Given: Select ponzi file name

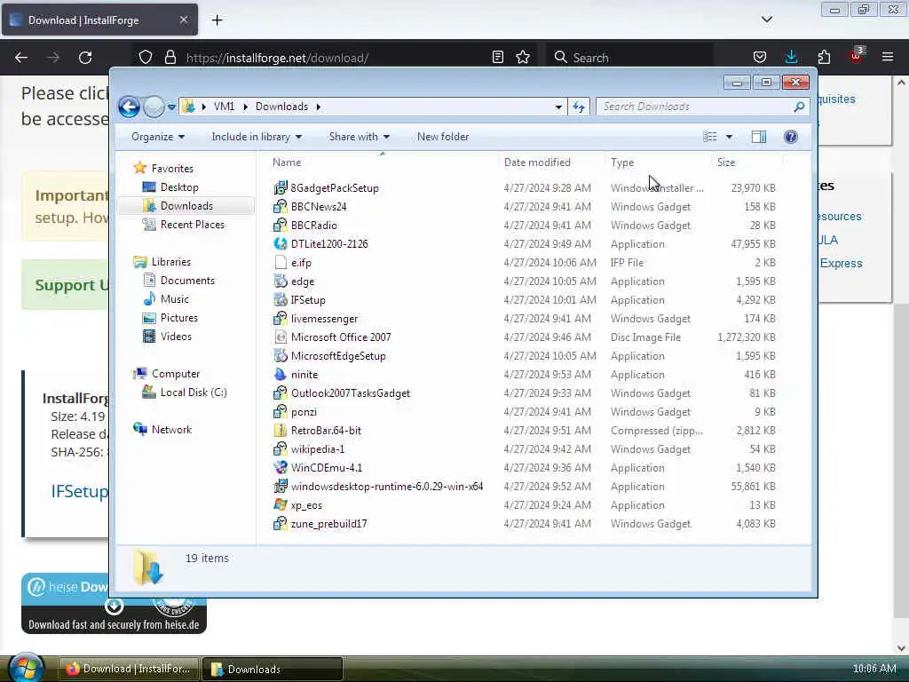Looking at the screenshot, I should coord(304,412).
